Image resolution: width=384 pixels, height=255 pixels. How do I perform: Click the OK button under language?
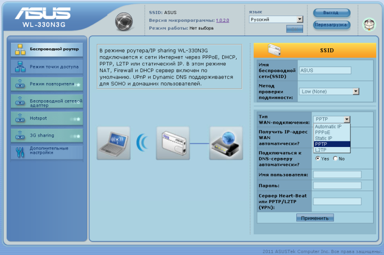(295, 29)
